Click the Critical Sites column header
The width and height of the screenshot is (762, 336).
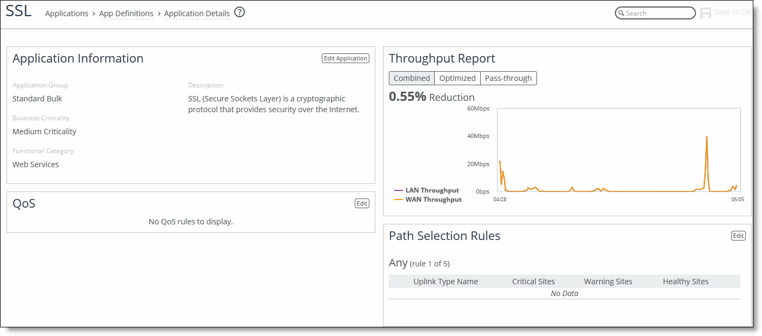[533, 282]
